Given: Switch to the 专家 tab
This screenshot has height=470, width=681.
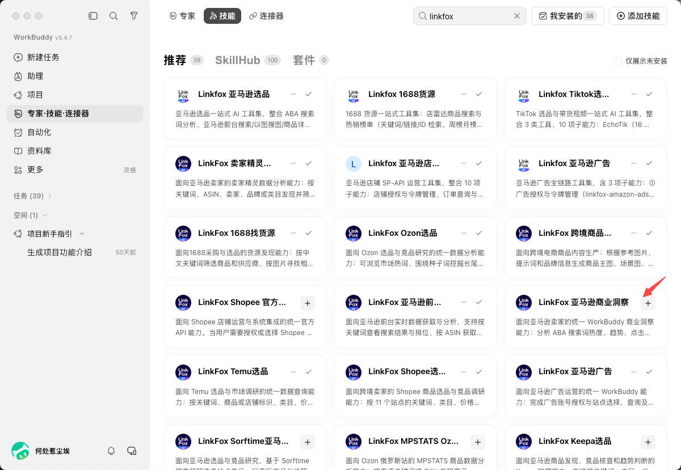Looking at the screenshot, I should click(x=182, y=16).
